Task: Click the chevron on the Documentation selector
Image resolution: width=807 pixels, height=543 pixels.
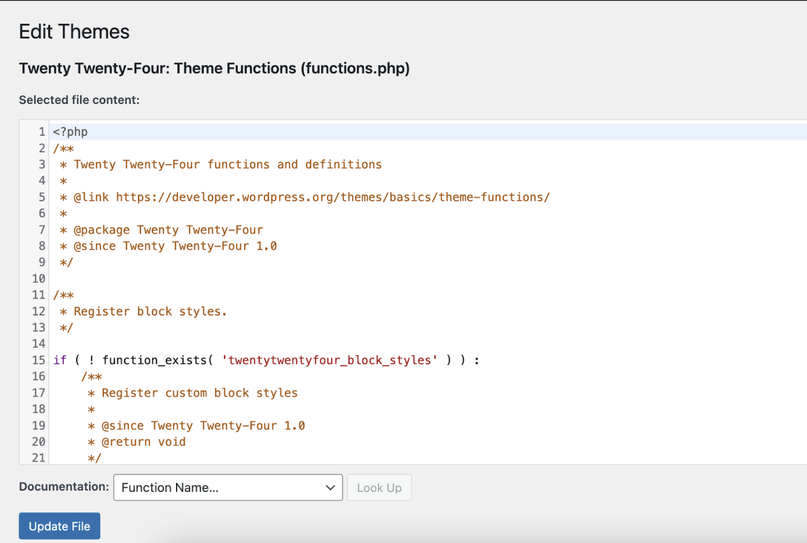Action: pos(330,487)
